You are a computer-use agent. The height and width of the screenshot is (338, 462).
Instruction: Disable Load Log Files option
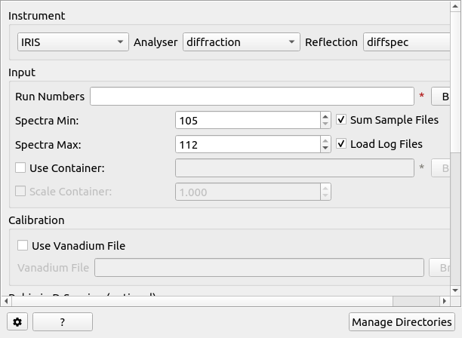click(341, 144)
